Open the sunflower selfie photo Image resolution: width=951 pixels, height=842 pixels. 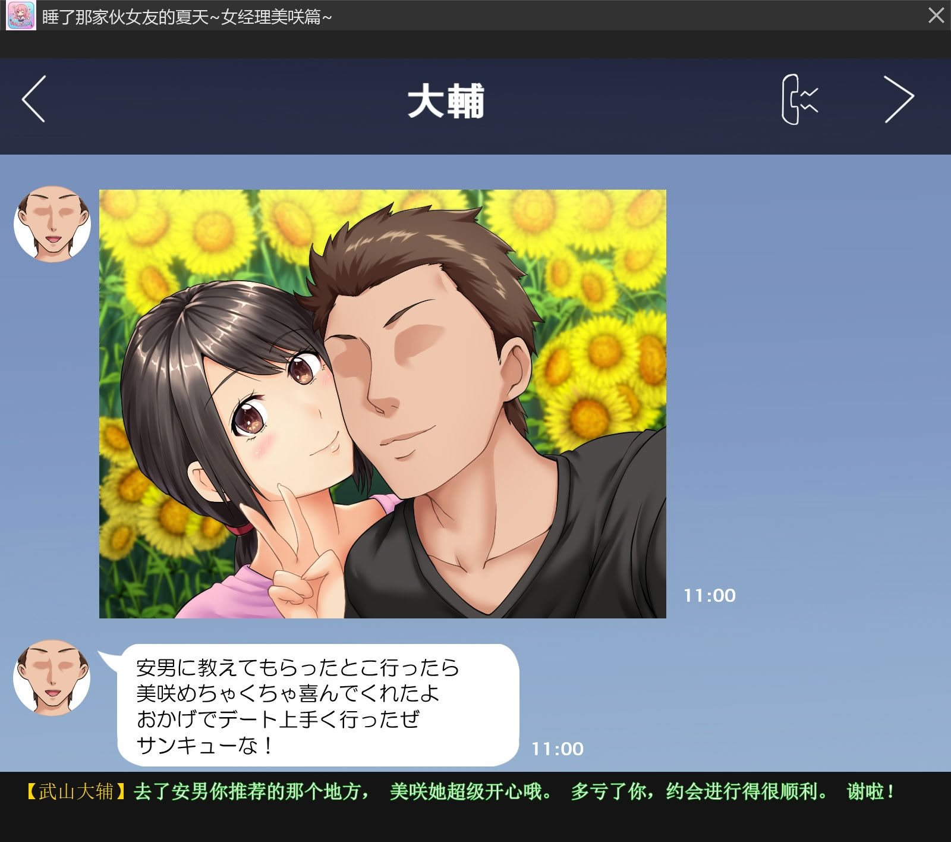[382, 404]
